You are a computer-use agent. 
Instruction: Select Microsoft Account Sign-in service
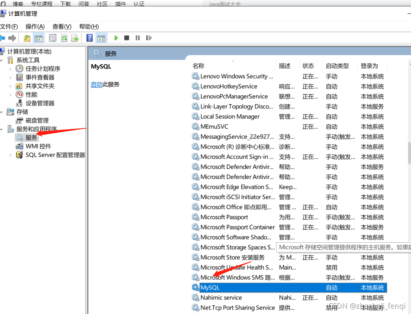[289, 157]
